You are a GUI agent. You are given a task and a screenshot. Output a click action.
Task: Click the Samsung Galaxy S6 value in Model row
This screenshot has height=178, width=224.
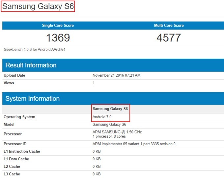click(x=109, y=125)
